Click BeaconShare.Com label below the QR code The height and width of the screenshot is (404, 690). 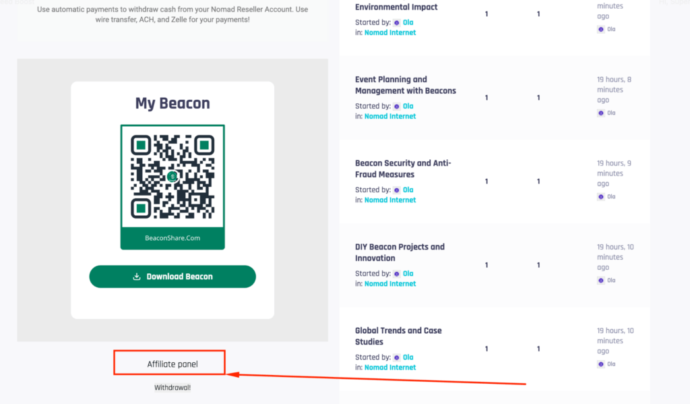coord(172,238)
